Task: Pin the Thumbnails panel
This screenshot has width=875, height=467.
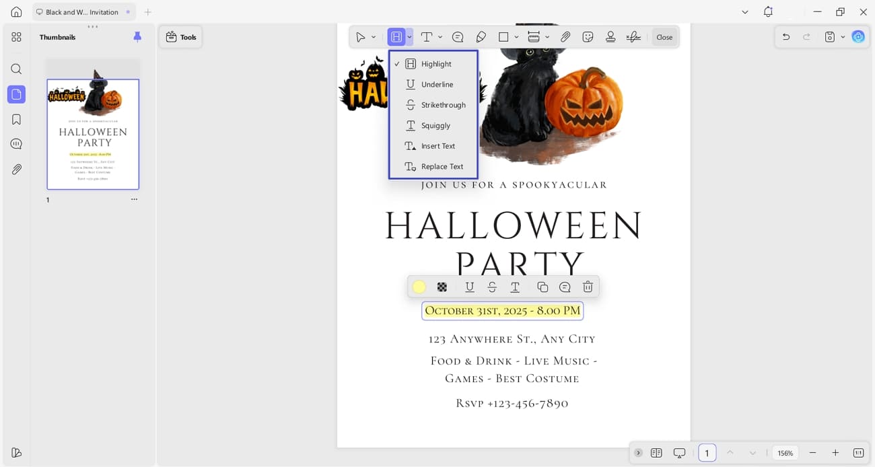Action: click(x=137, y=37)
